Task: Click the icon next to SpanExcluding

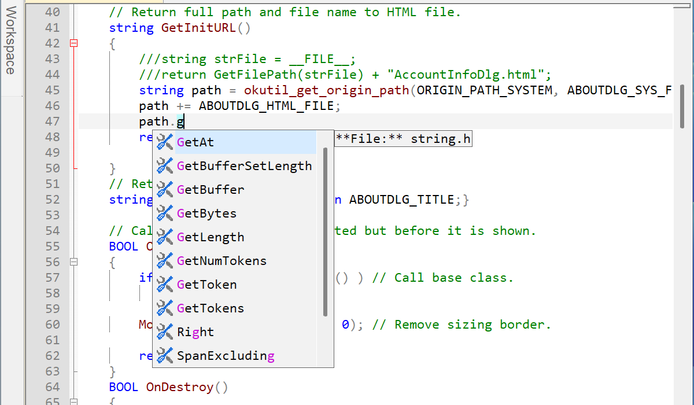Action: click(x=165, y=356)
